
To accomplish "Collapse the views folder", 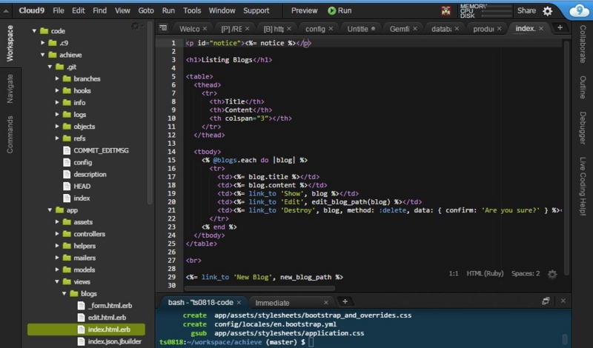I will click(57, 281).
